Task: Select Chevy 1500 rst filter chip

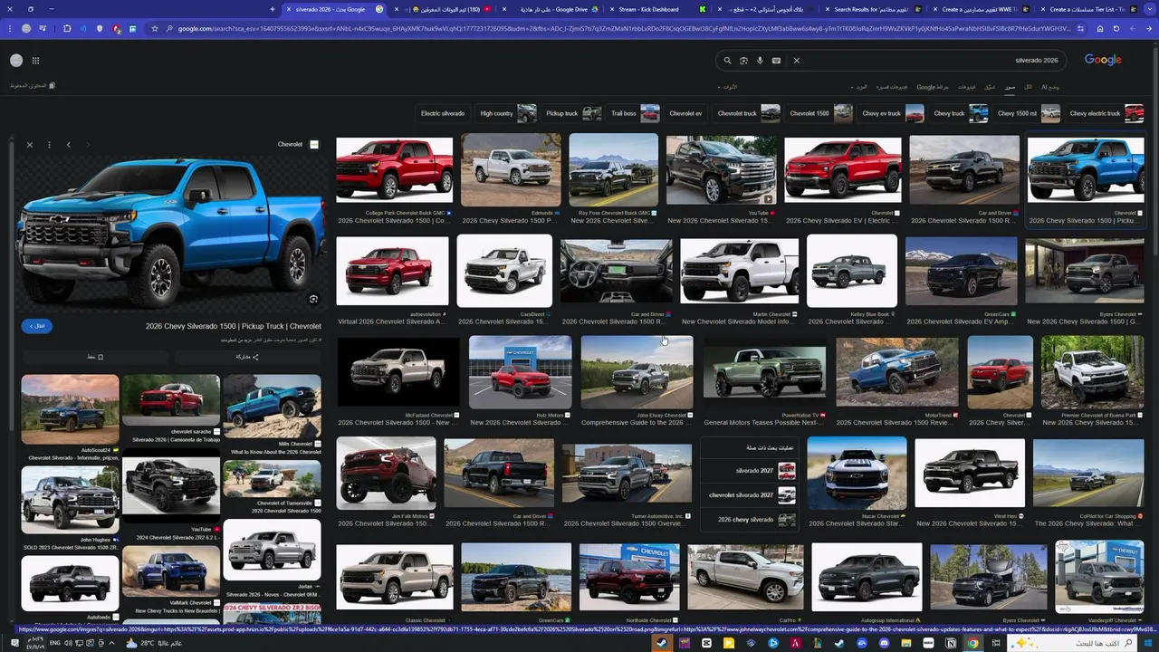Action: pos(1029,113)
